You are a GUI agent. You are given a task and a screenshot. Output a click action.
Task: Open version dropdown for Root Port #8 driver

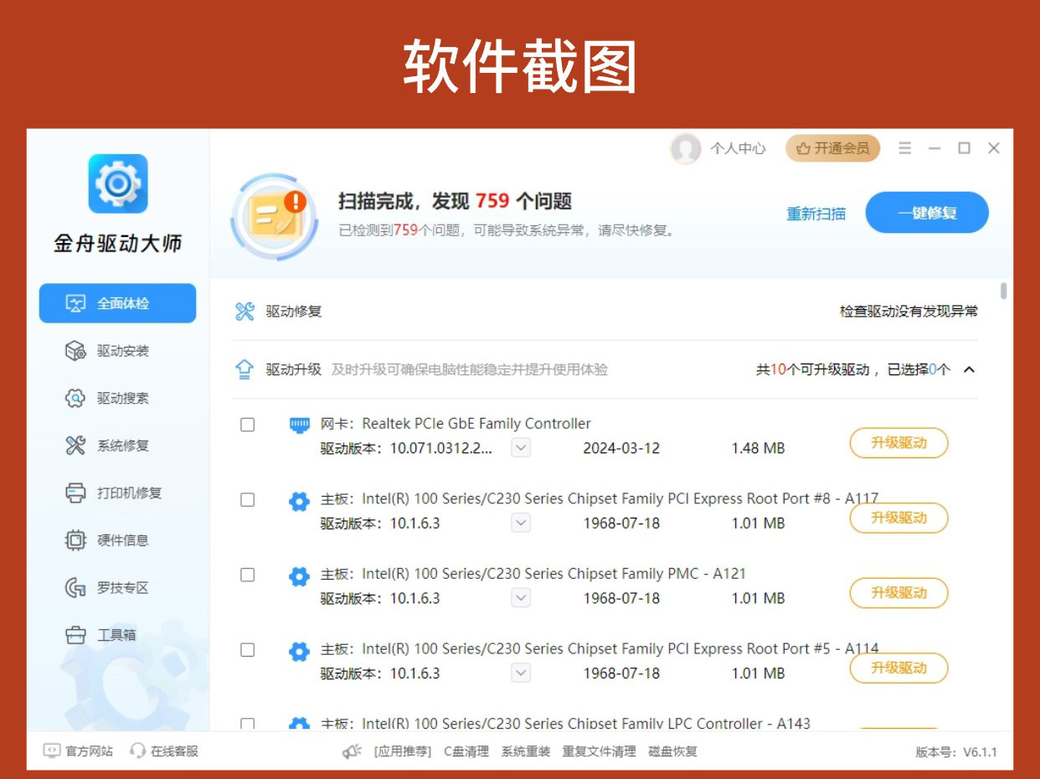[521, 524]
